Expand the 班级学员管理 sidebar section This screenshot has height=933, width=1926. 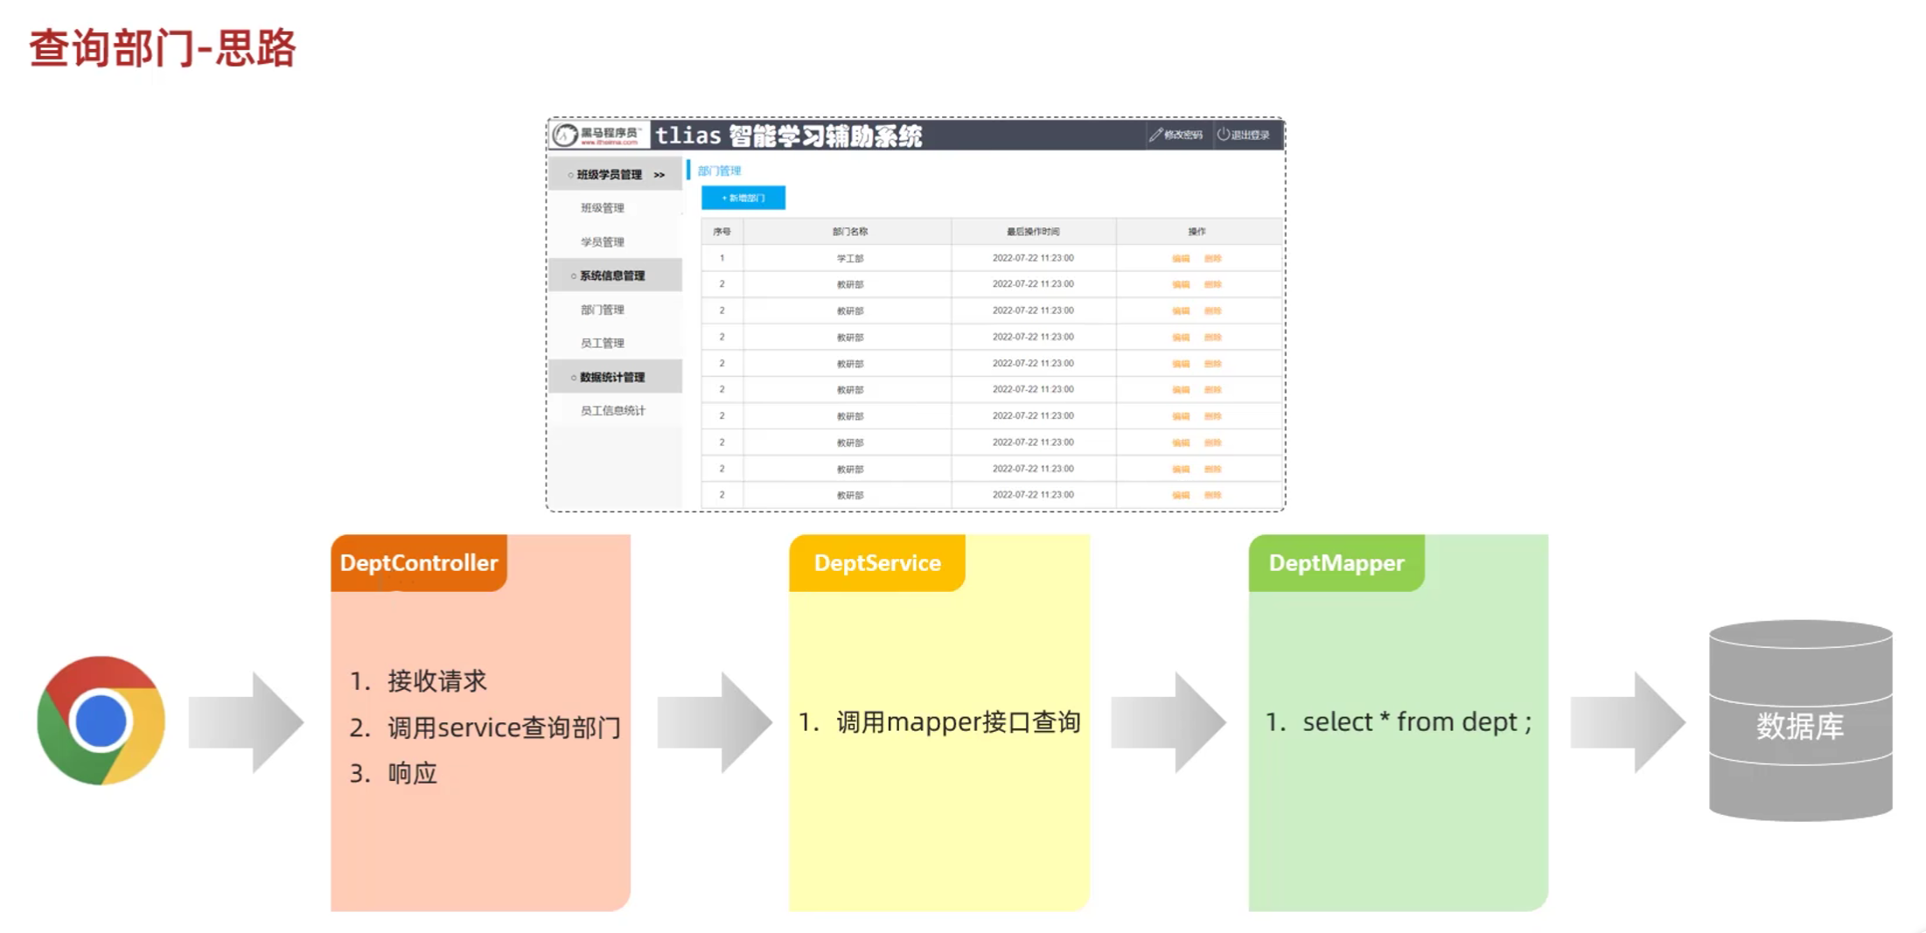[616, 175]
